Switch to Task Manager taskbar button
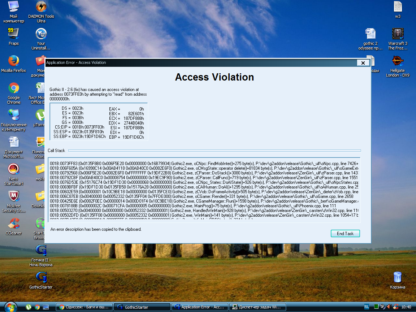 257,307
